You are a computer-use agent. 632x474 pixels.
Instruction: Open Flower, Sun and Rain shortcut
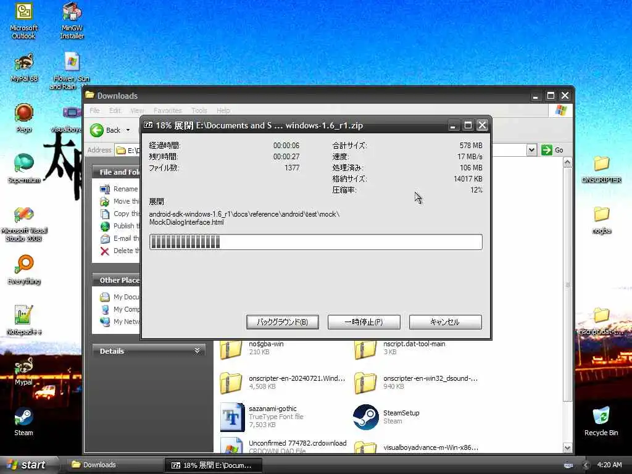point(71,70)
